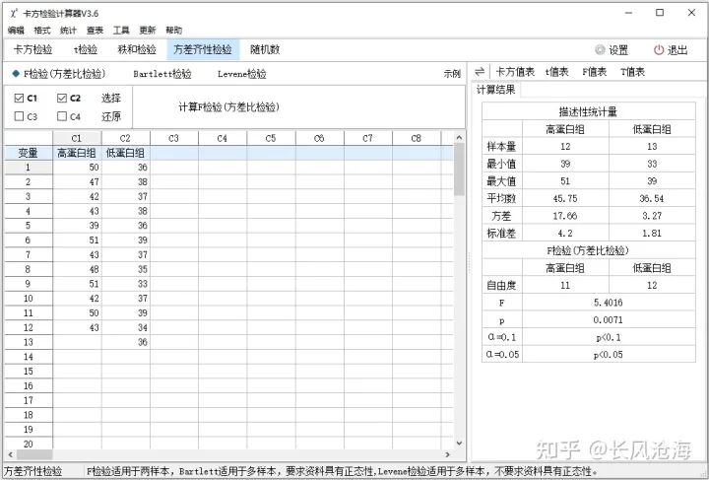Open the F值表 table
This screenshot has height=480, width=709.
pyautogui.click(x=594, y=72)
